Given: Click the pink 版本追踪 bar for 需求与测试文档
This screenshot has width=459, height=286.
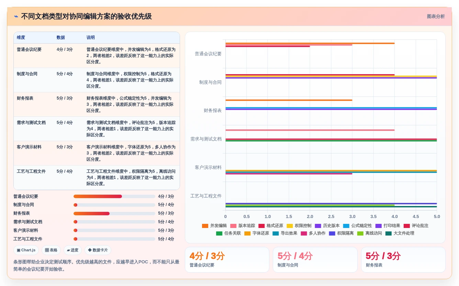Looking at the screenshot, I should pos(310,130).
